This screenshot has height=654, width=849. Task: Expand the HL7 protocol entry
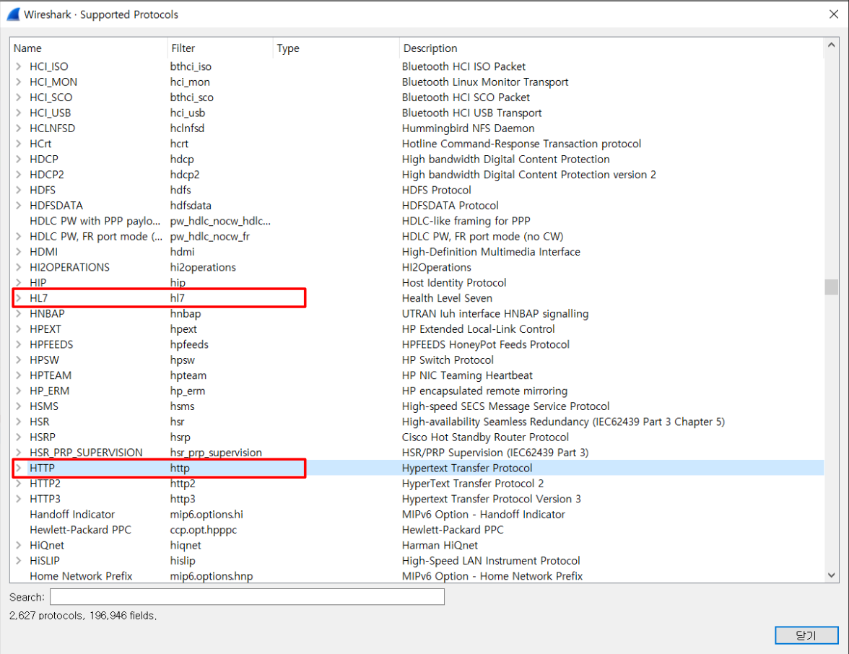pyautogui.click(x=19, y=297)
